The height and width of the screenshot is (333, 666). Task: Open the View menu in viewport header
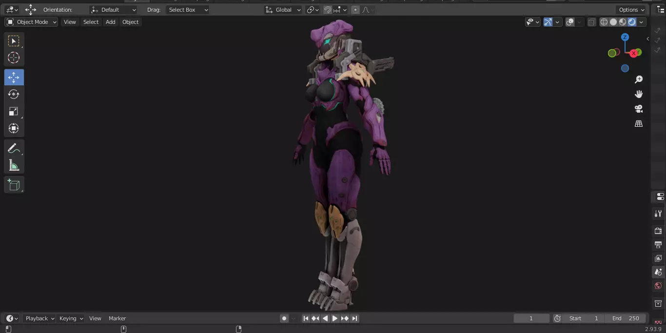tap(70, 22)
